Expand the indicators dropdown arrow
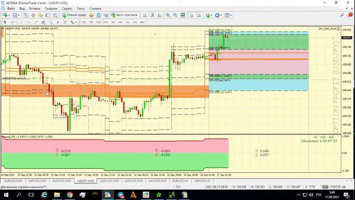Screen dimensions: 355x200 [211, 15]
